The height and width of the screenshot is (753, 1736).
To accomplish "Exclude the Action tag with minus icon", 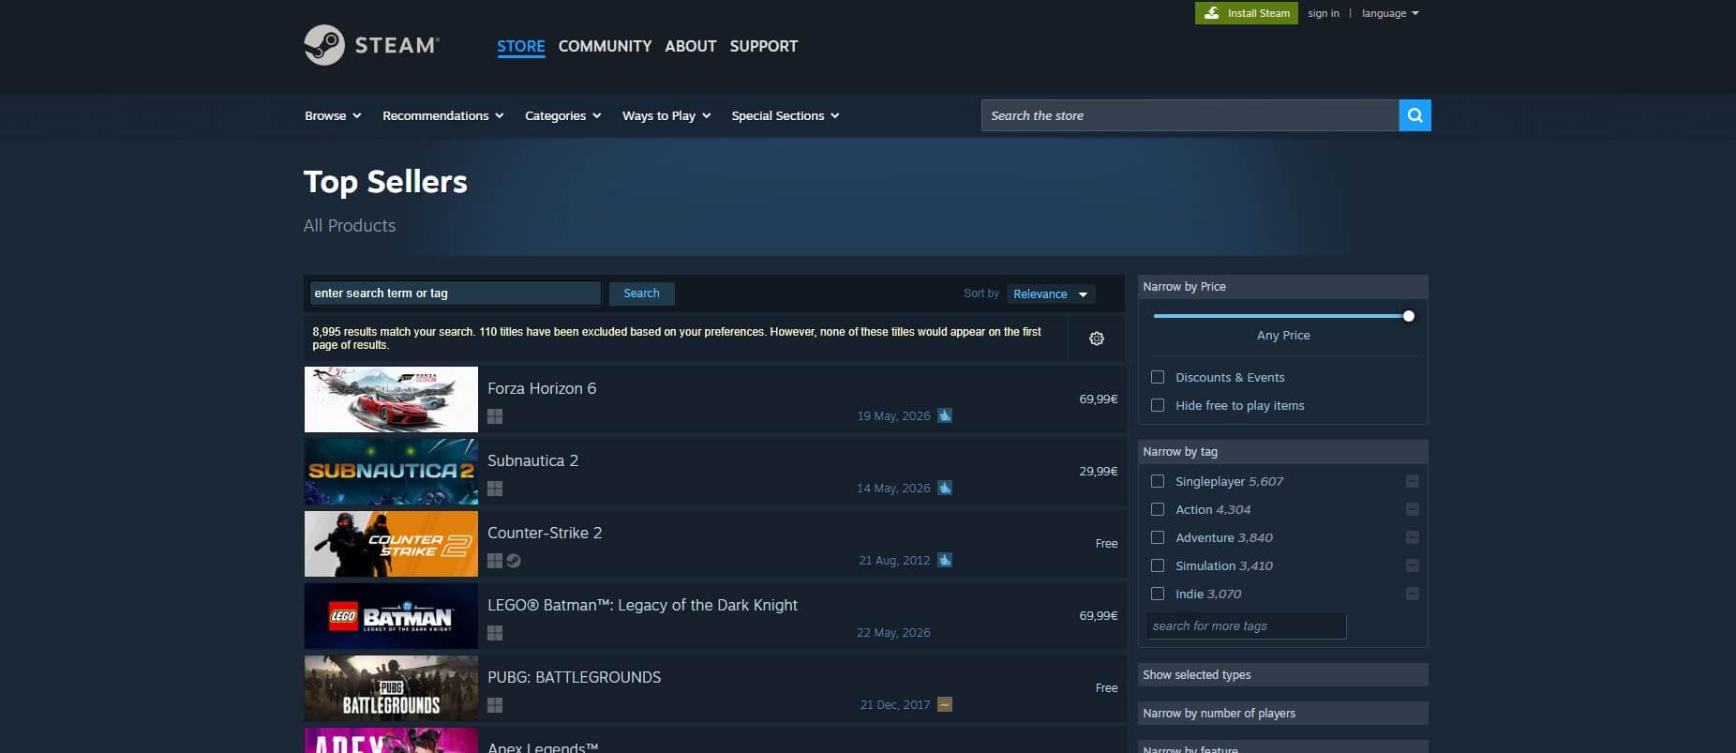I will [x=1412, y=509].
